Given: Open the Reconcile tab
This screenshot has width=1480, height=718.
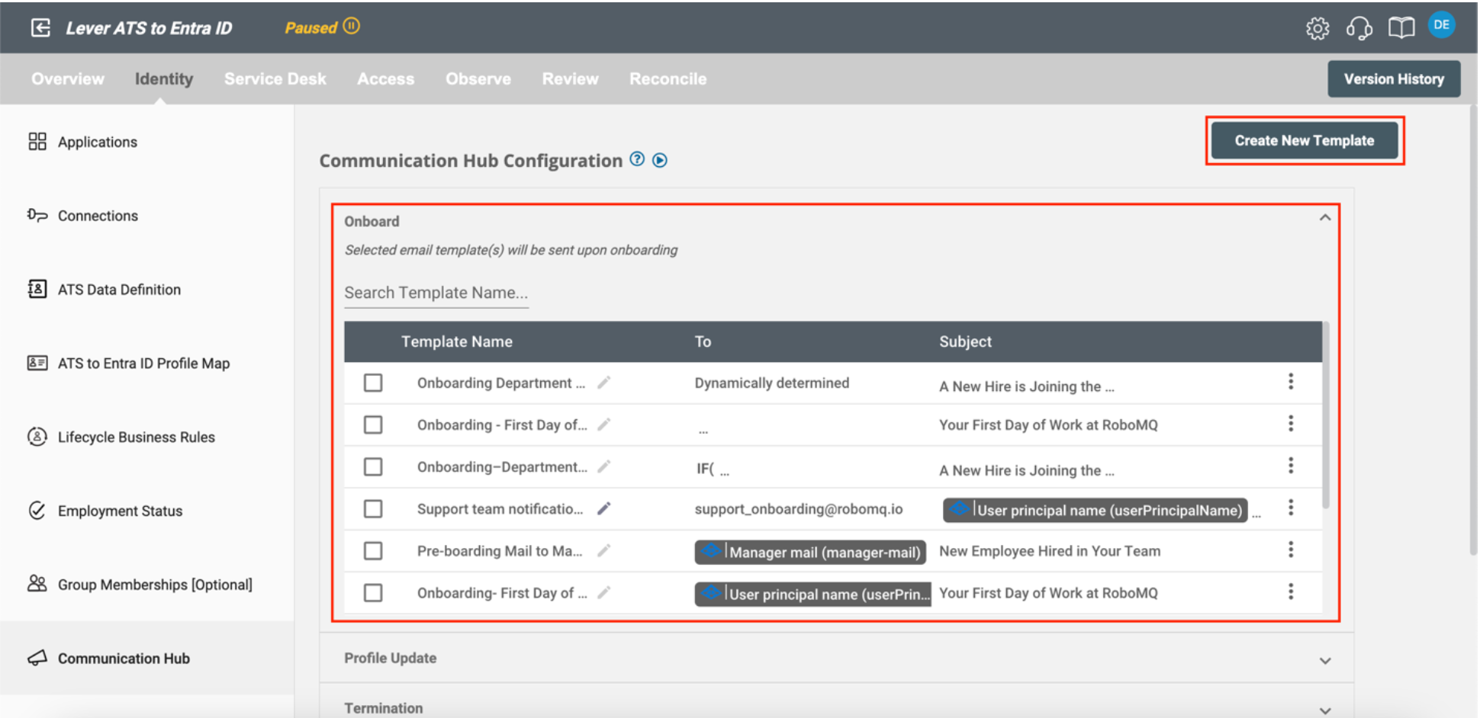Looking at the screenshot, I should (668, 79).
